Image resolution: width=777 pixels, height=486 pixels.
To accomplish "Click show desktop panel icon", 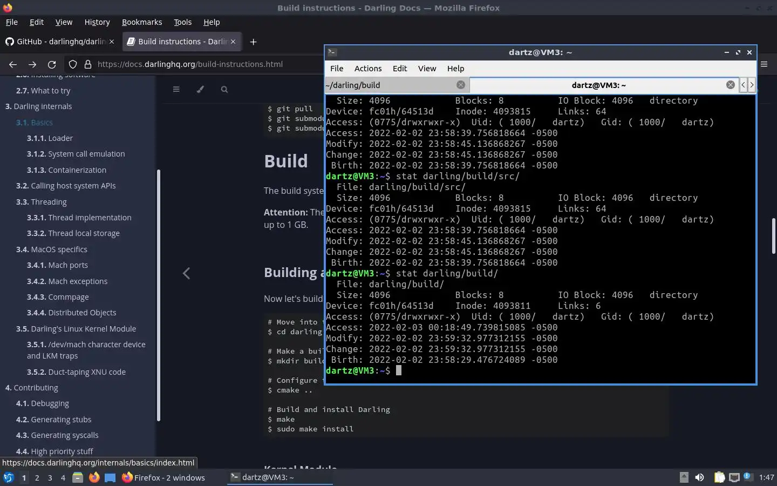I will pyautogui.click(x=110, y=477).
